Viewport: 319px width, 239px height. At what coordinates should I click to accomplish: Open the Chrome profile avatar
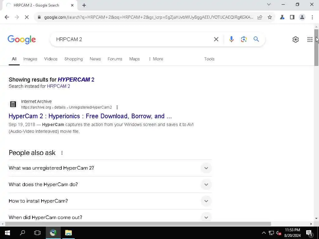[302, 17]
